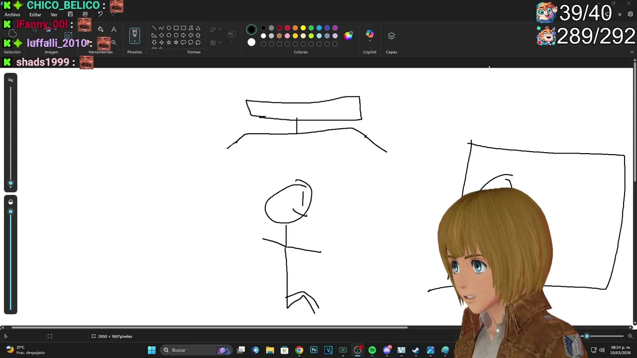
Task: Open File Explorer from taskbar
Action: click(x=270, y=350)
